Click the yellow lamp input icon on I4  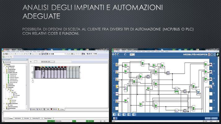(x=117, y=86)
